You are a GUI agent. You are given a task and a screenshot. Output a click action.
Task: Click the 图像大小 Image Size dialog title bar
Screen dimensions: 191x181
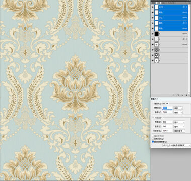coord(170,99)
